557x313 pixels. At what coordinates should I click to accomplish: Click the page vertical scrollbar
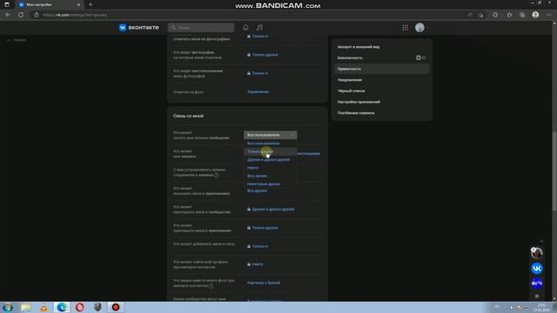(x=554, y=172)
